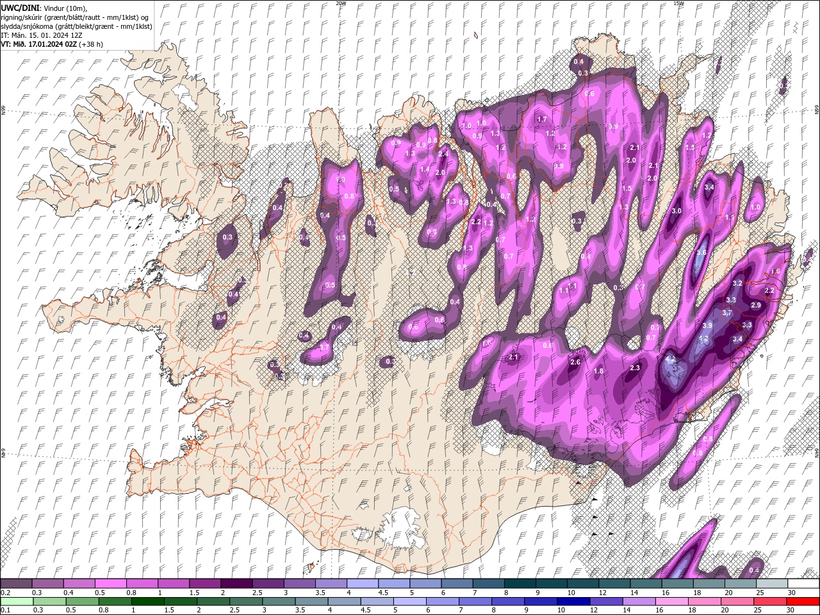Click the pale green swatch between 0.1 and 0.3 in the bottom legend row

[x=16, y=602]
